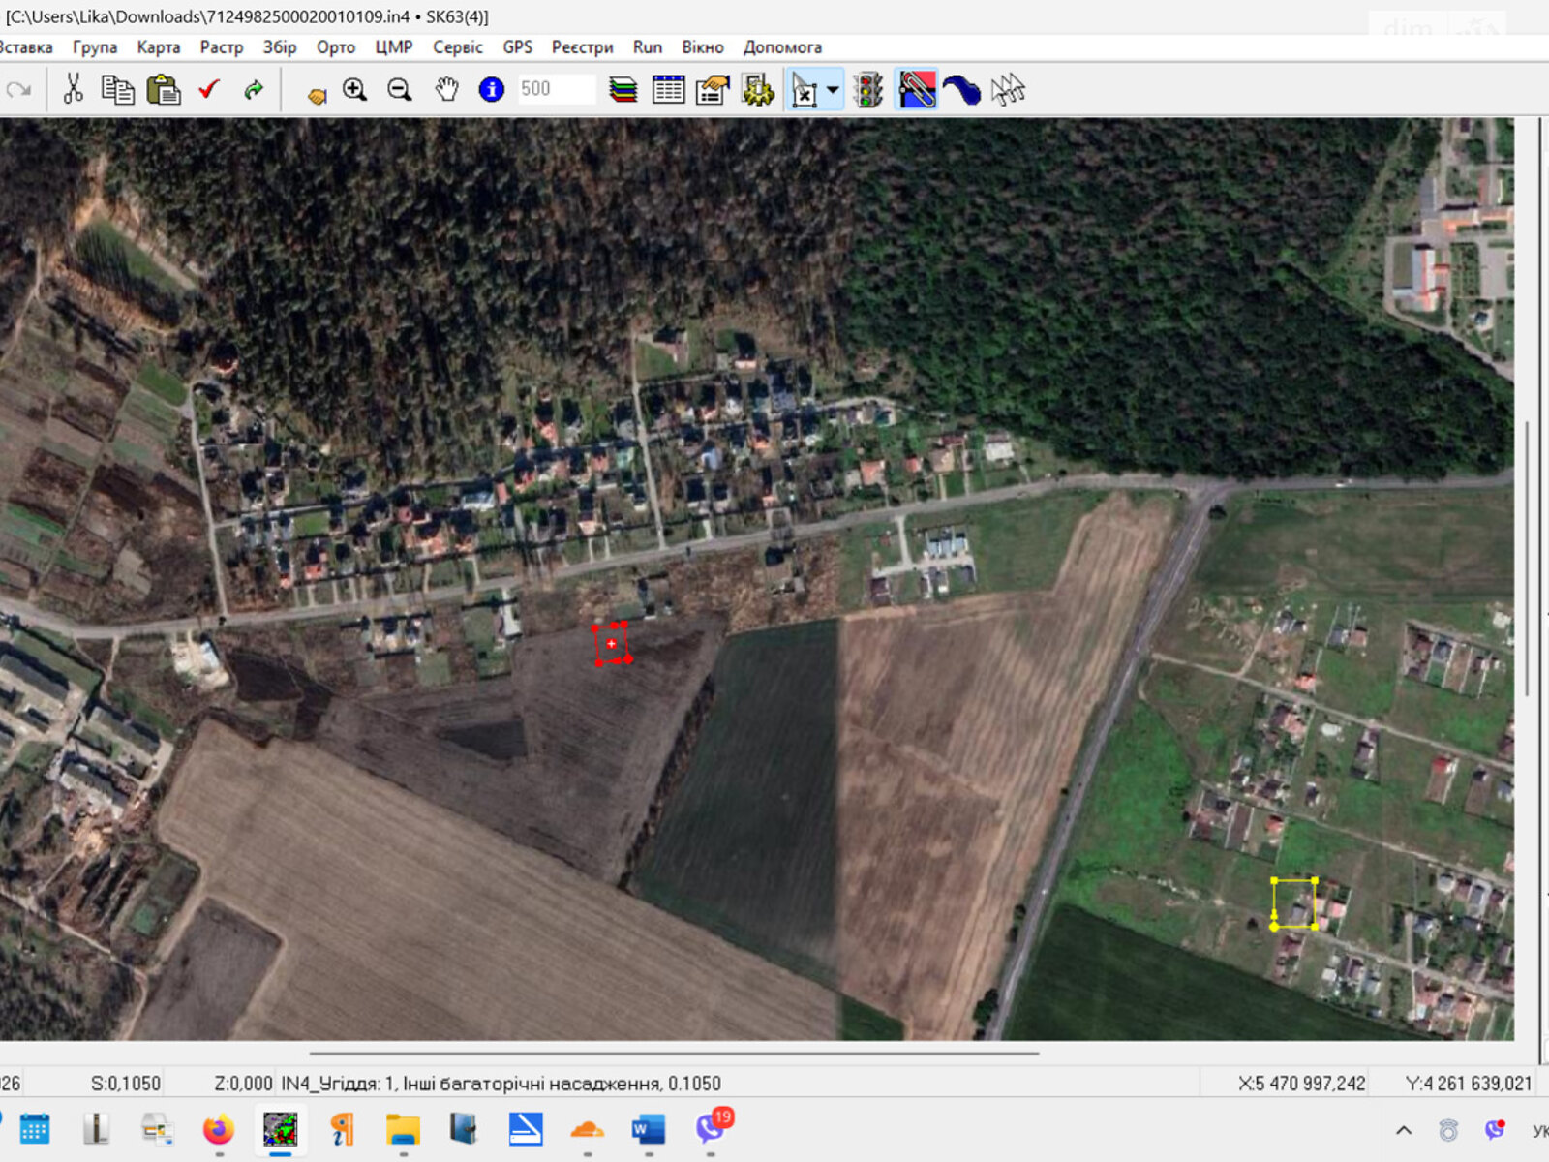This screenshot has width=1549, height=1162.
Task: Click the scale input field showing 500
Action: click(556, 89)
